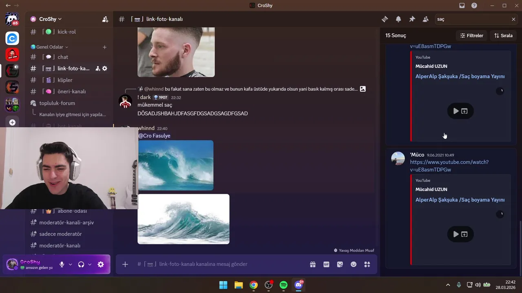522x293 pixels.
Task: Click create invite icon for link-foto-kanalı
Action: coord(98,68)
